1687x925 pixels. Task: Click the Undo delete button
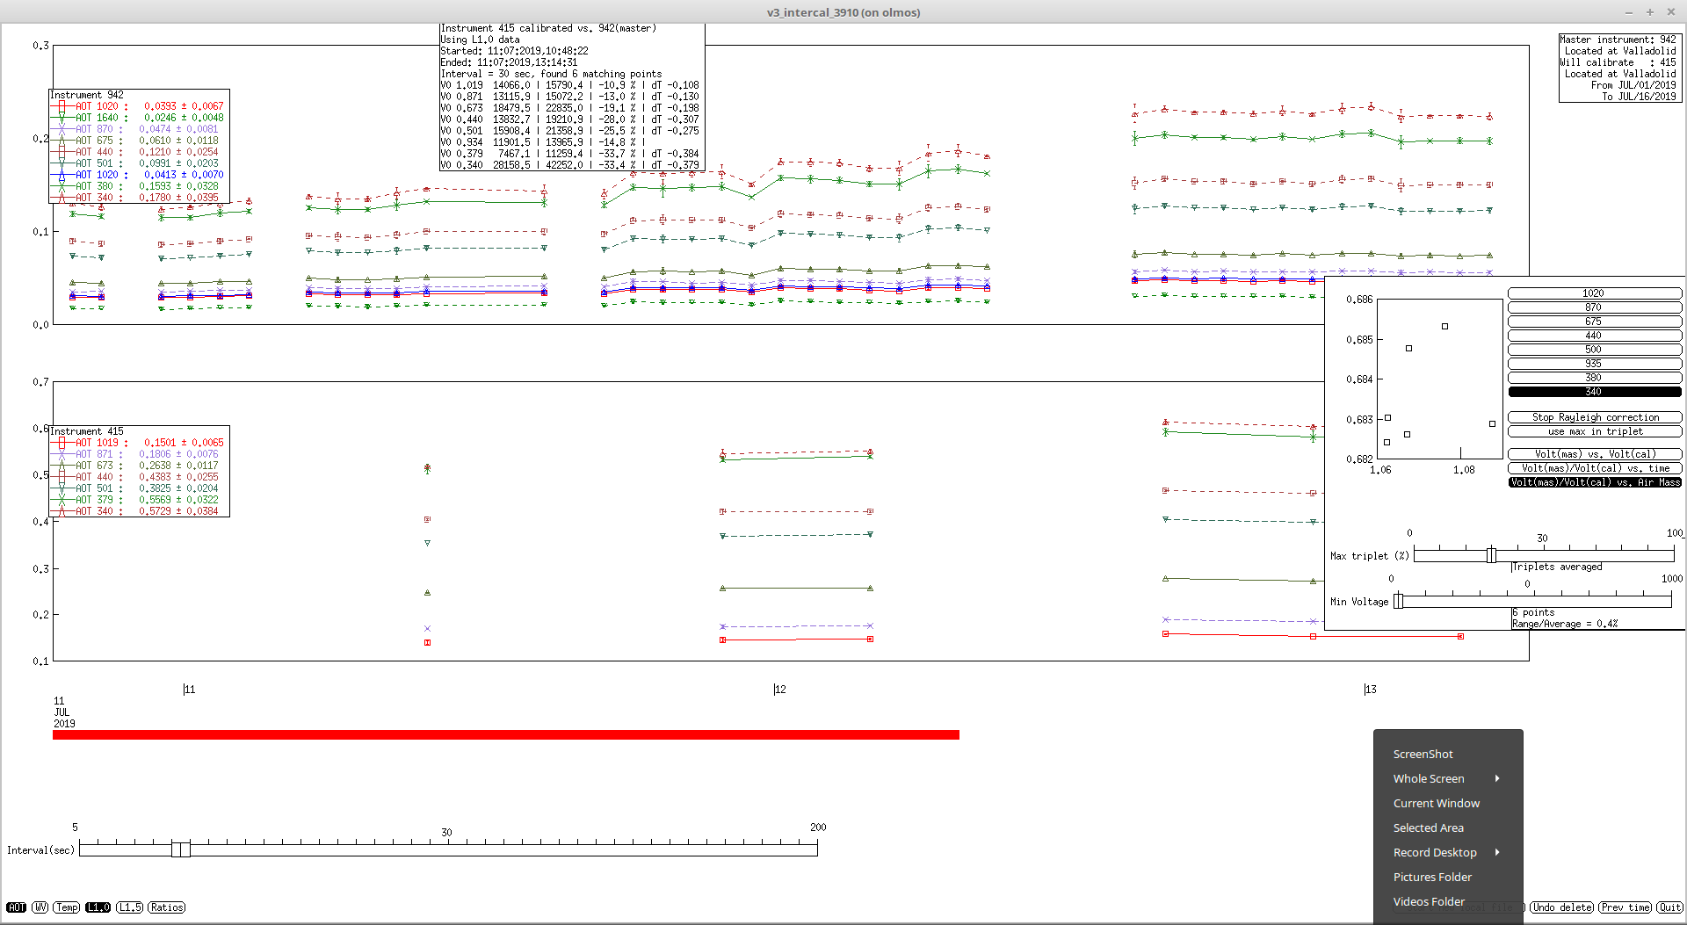coord(1562,907)
